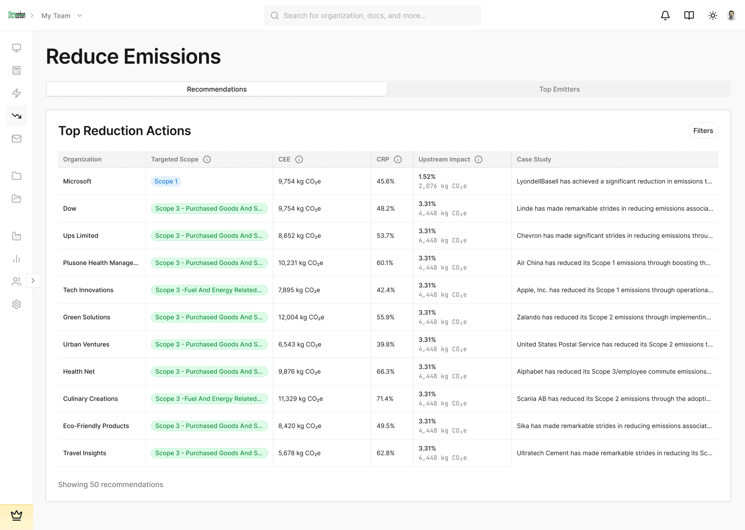Screen dimensions: 745x530
Task: Open the Air China case study text
Action: pyautogui.click(x=614, y=263)
